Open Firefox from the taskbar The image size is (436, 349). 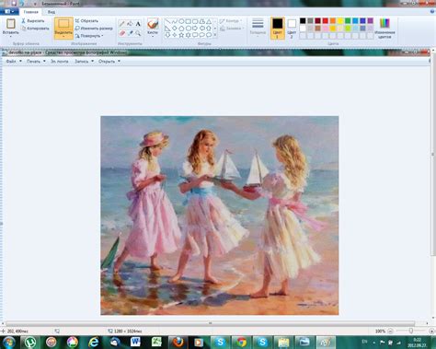[x=178, y=343]
